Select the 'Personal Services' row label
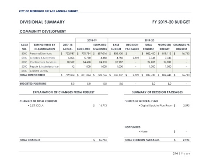 pos(41,54)
